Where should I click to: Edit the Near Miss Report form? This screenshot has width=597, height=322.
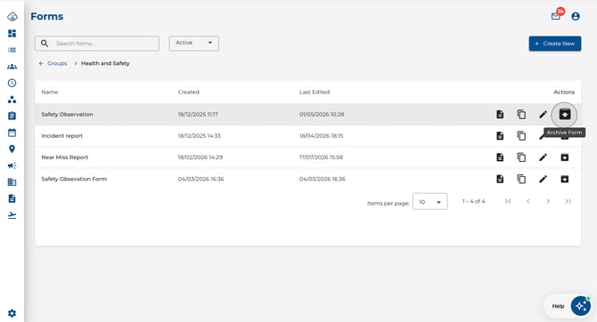(x=543, y=157)
